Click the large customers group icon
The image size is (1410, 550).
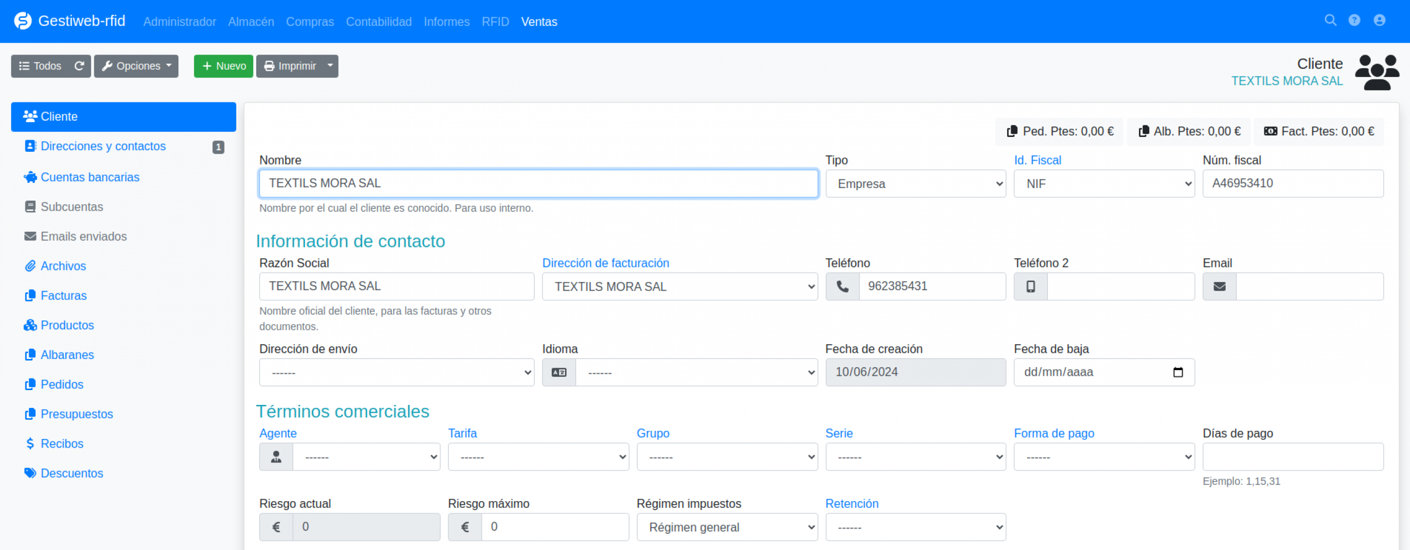pos(1376,72)
